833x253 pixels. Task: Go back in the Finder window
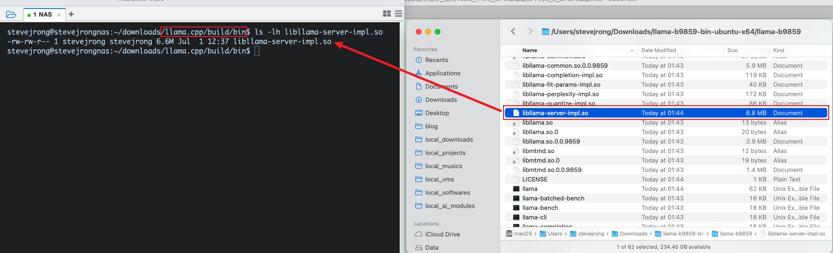point(513,31)
